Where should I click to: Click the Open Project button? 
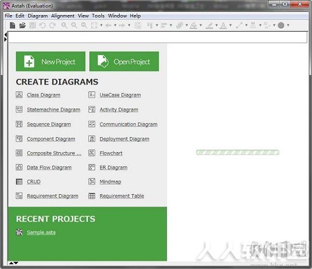pos(124,61)
